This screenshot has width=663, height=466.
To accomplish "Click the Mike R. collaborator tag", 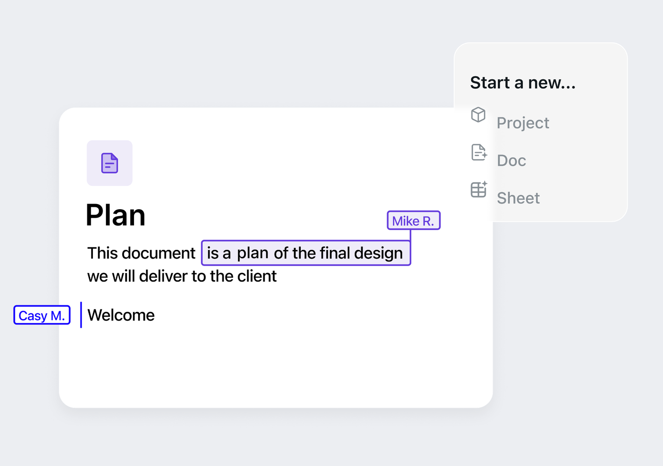I will click(x=413, y=221).
